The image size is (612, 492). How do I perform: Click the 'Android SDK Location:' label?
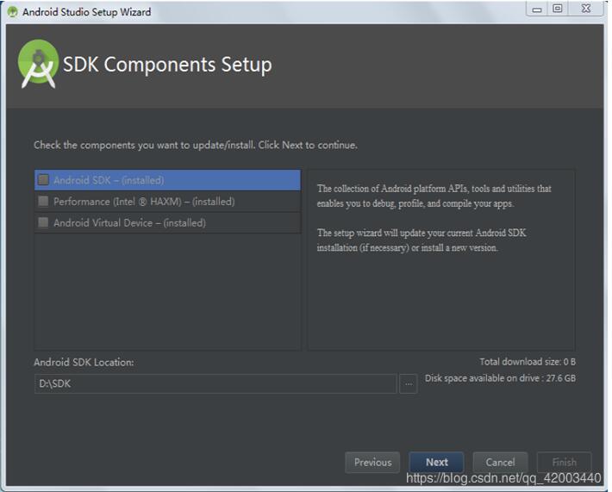(x=84, y=362)
